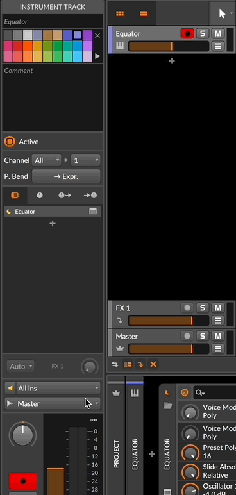Open the All ins input dropdown
Image resolution: width=236 pixels, height=495 pixels.
[x=53, y=389]
